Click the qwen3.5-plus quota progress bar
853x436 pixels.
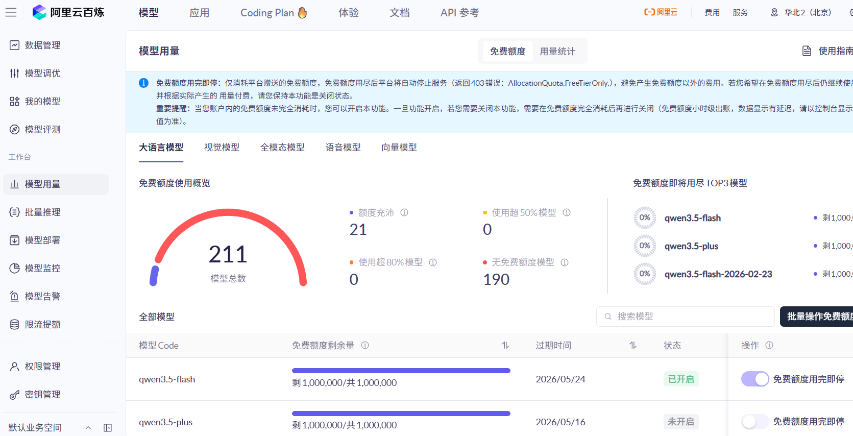pos(401,414)
